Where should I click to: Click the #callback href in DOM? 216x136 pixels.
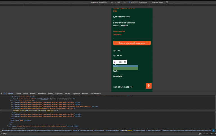pos(44,99)
